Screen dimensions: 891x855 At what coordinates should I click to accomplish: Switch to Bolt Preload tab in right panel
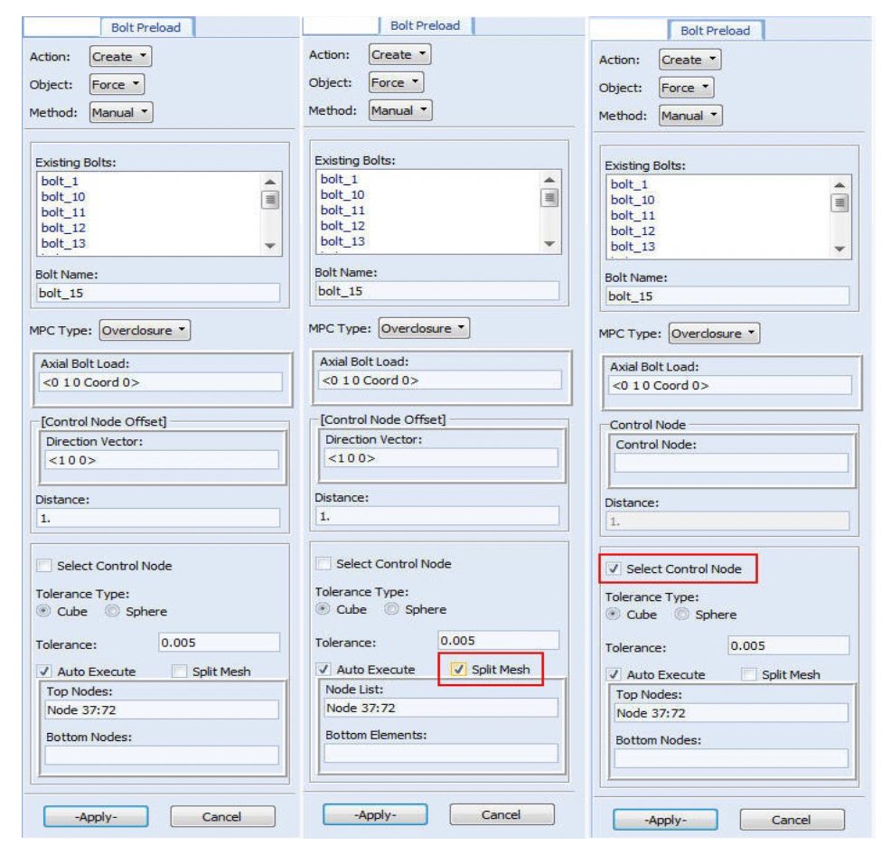point(716,31)
